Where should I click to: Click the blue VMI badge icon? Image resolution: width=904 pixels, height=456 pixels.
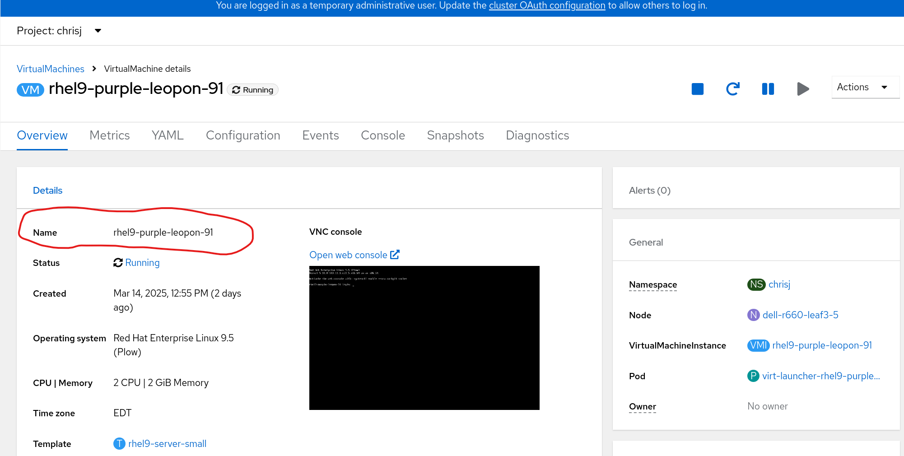tap(758, 345)
